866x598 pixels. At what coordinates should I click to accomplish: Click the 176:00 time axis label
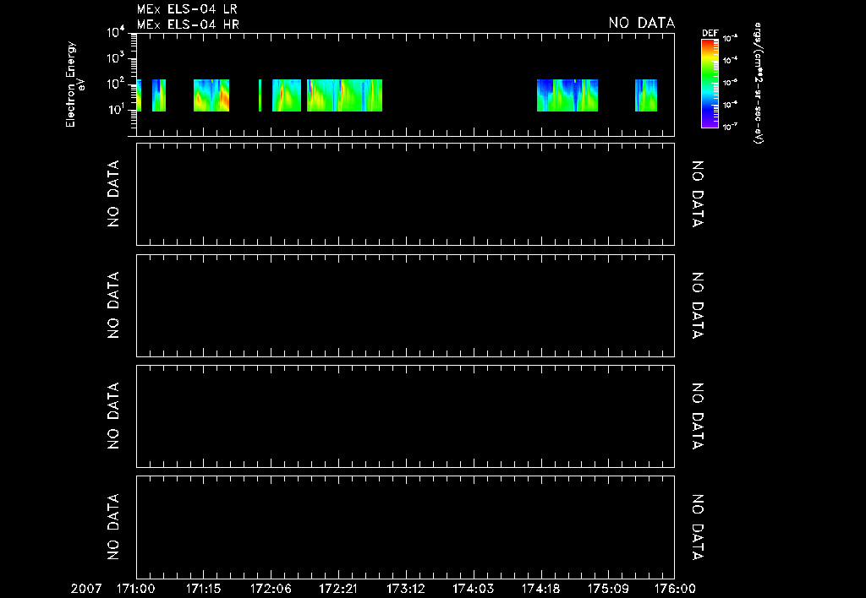pyautogui.click(x=676, y=589)
